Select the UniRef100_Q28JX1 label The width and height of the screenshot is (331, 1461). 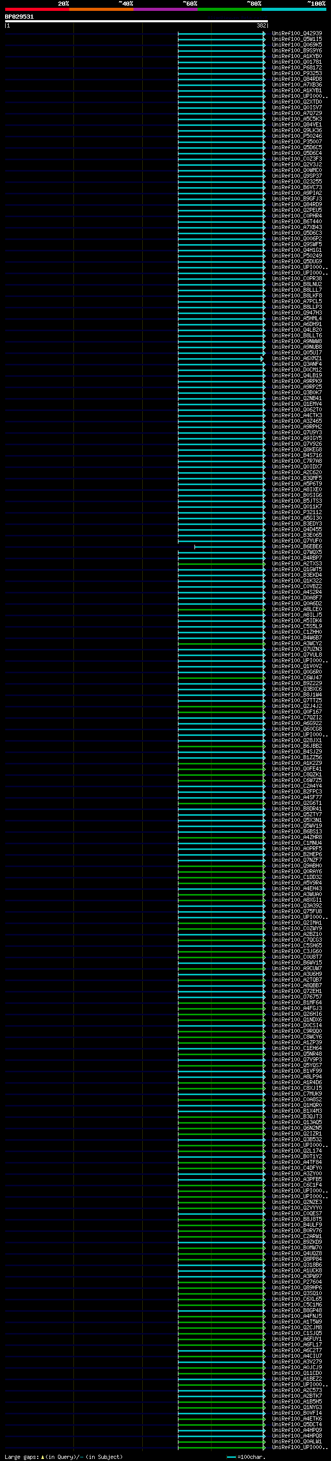(x=297, y=740)
